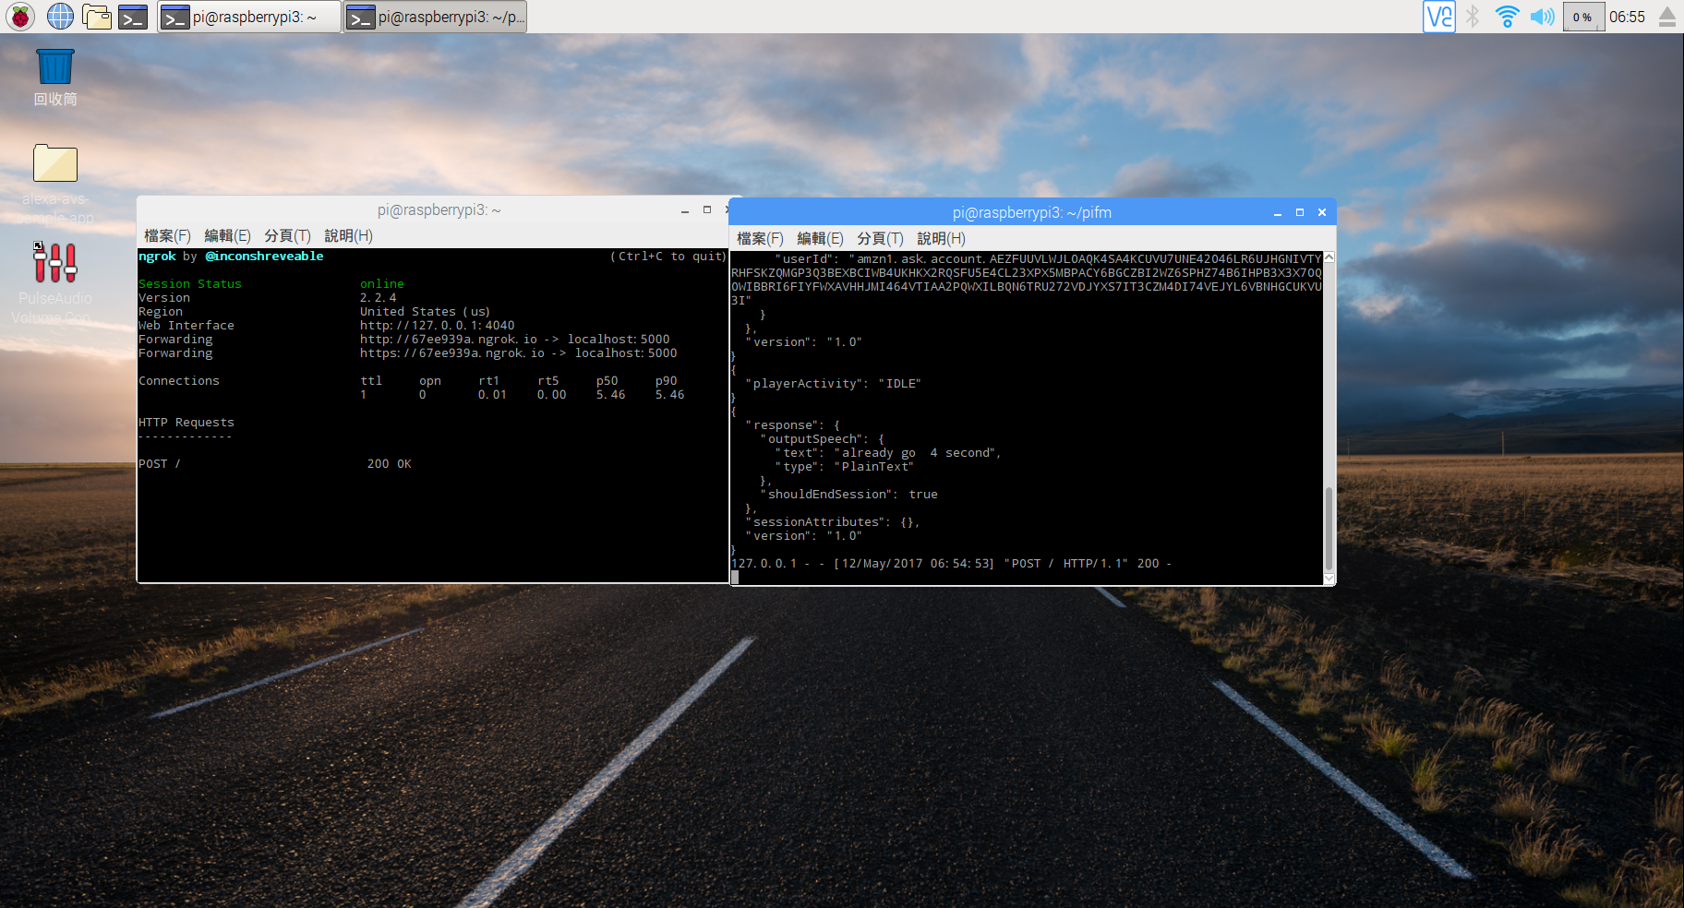This screenshot has height=908, width=1684.
Task: Open the file manager from the panel
Action: (x=97, y=17)
